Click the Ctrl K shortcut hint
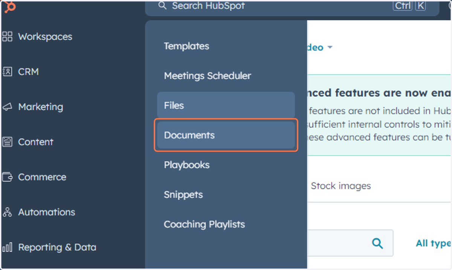The image size is (452, 270). [410, 6]
